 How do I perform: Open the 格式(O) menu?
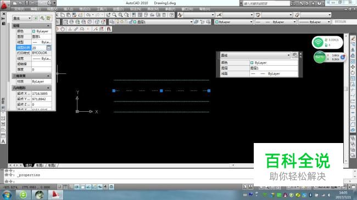(85, 9)
